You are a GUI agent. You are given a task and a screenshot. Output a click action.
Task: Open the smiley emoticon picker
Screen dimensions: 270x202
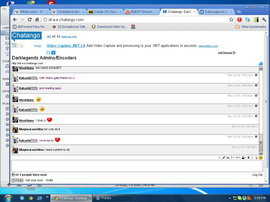click(261, 158)
